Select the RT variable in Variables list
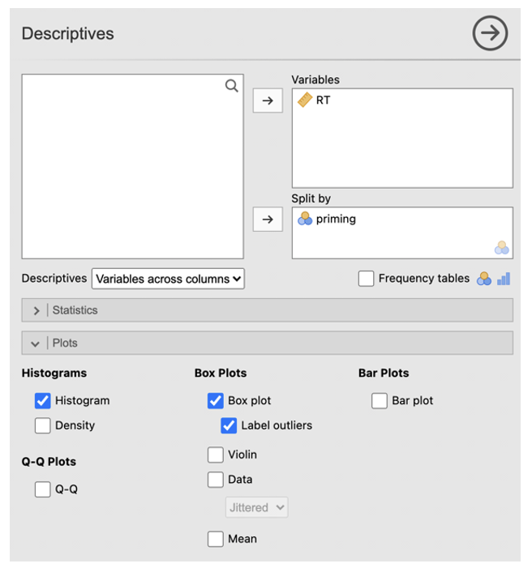This screenshot has width=532, height=572. click(x=323, y=100)
